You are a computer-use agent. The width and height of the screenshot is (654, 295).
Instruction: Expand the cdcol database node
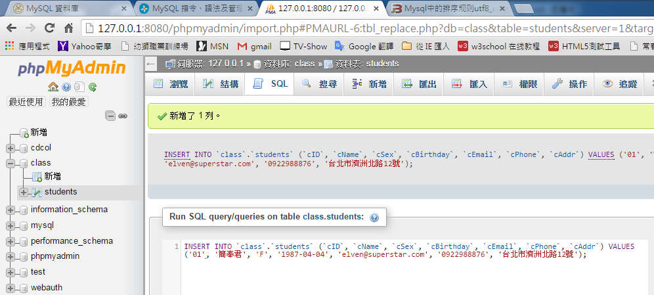[x=11, y=148]
